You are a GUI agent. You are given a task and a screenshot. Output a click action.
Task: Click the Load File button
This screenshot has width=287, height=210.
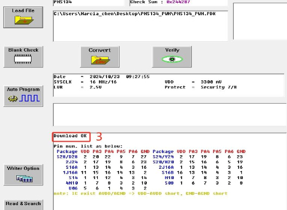[x=23, y=17]
